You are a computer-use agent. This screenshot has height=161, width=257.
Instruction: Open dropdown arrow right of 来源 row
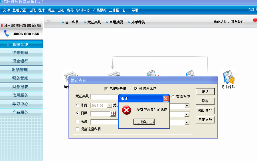(x=187, y=123)
